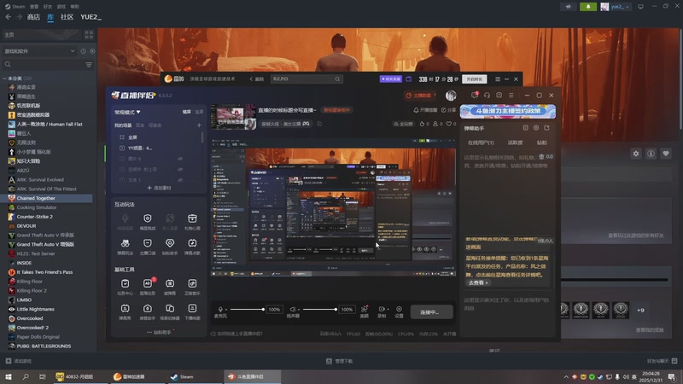Show hidden Windows tray icons chevron
Screen dimensions: 683x384
tap(566, 376)
